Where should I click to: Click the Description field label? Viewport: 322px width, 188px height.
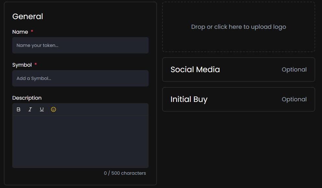(27, 98)
